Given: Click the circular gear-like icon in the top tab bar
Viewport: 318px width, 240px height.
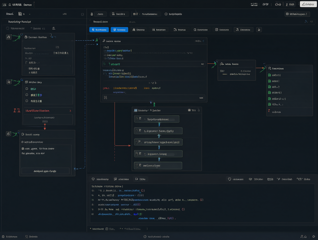Looking at the screenshot, I should (166, 14).
